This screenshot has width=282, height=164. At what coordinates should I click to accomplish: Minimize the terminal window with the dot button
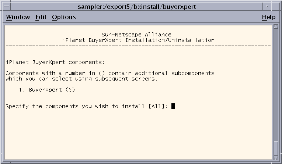pyautogui.click(x=267, y=7)
